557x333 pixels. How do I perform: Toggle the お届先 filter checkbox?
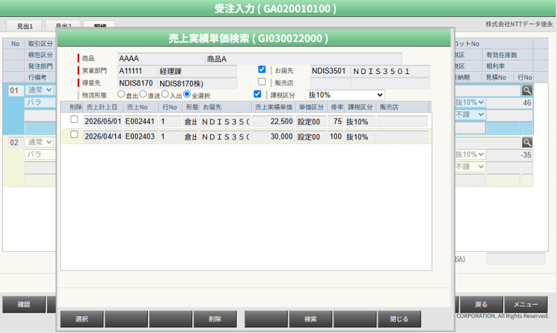coord(262,69)
